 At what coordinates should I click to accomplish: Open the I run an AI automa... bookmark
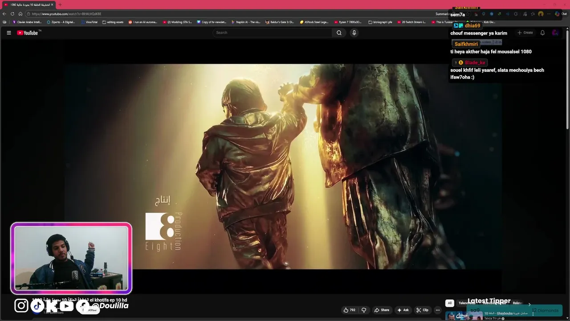tap(143, 22)
